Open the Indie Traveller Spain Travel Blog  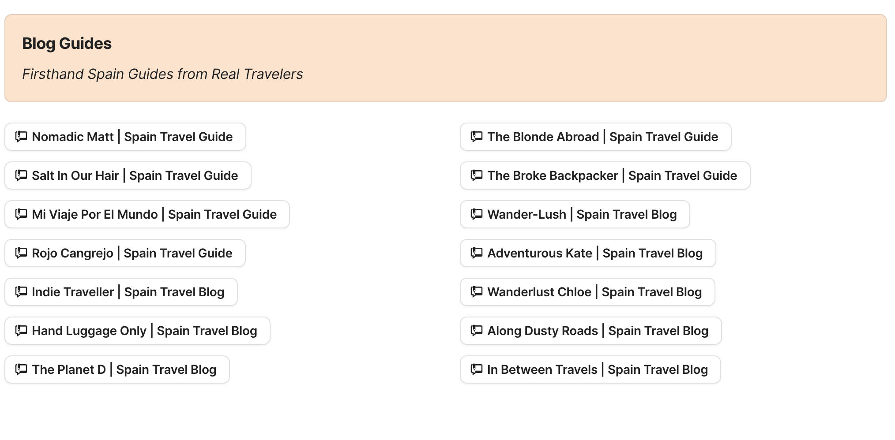pos(121,292)
